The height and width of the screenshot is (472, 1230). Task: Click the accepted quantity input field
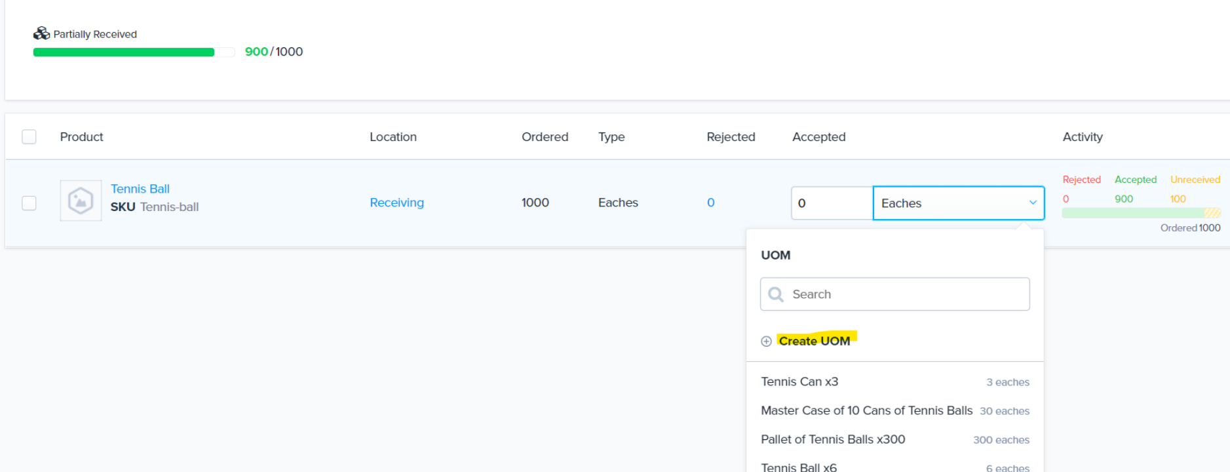click(x=832, y=203)
